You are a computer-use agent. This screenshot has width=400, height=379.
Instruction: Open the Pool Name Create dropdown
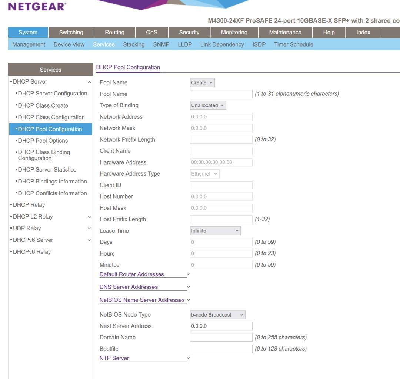point(202,82)
